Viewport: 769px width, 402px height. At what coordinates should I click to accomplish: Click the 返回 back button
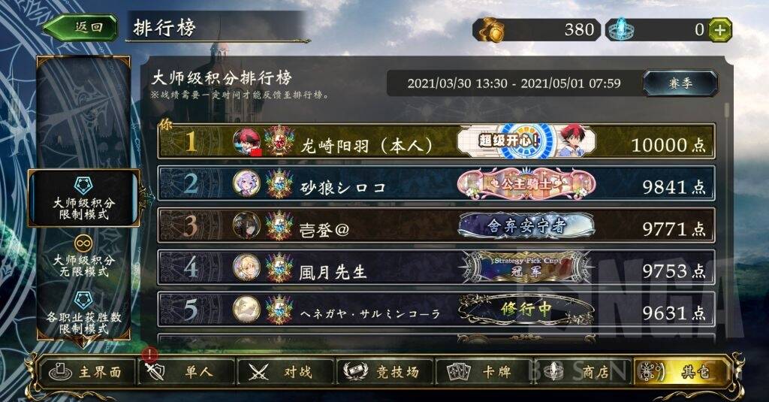click(81, 27)
